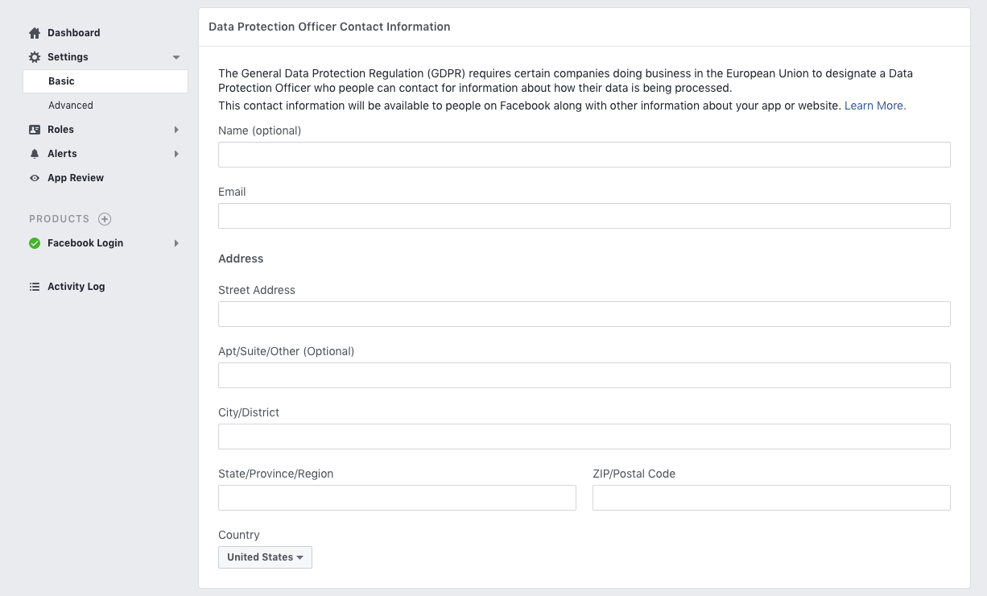Expand the Alerts section
The height and width of the screenshot is (596, 987).
point(176,153)
